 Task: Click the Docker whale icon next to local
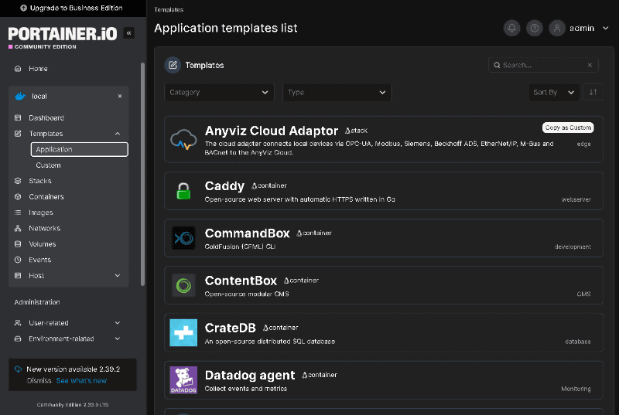[20, 96]
